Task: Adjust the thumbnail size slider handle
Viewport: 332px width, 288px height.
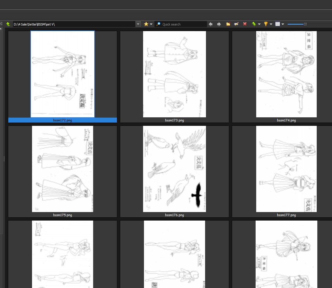Action: coord(305,24)
